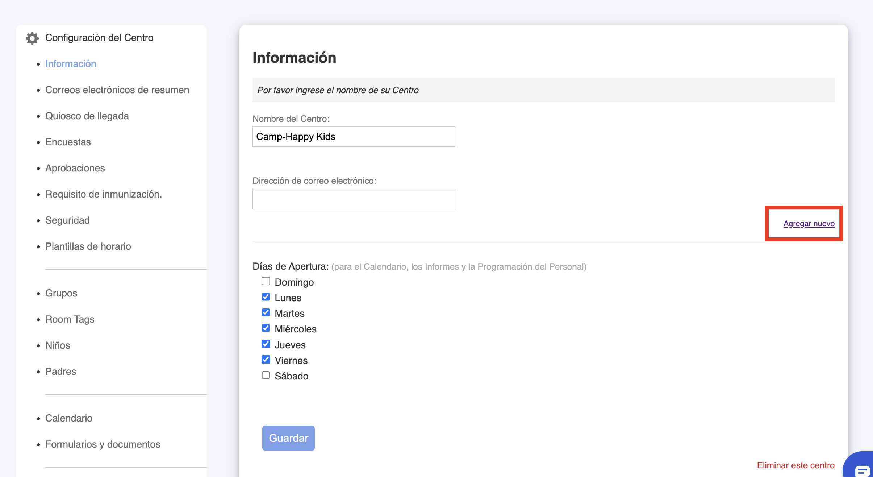Screen dimensions: 873x477
Task: Focus the Nombre del Centro field
Action: pos(354,137)
